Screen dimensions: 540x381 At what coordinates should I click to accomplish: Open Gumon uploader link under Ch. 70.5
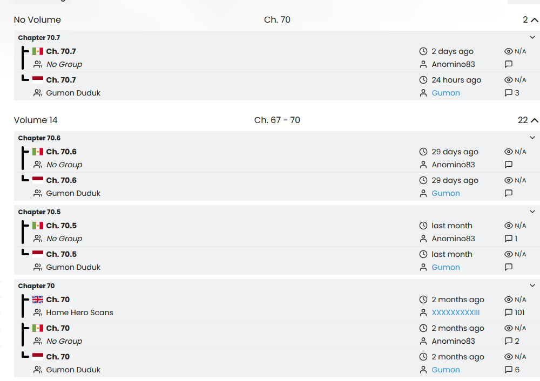(x=446, y=267)
